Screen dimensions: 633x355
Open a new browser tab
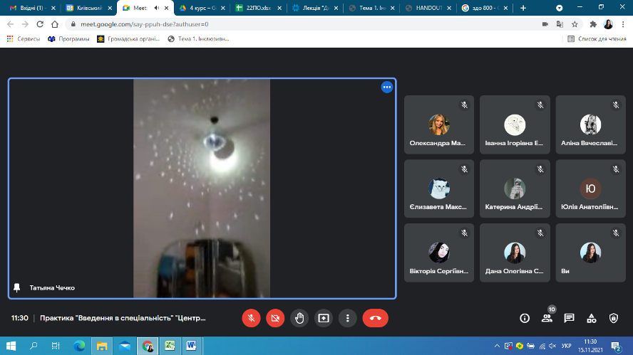tap(523, 8)
